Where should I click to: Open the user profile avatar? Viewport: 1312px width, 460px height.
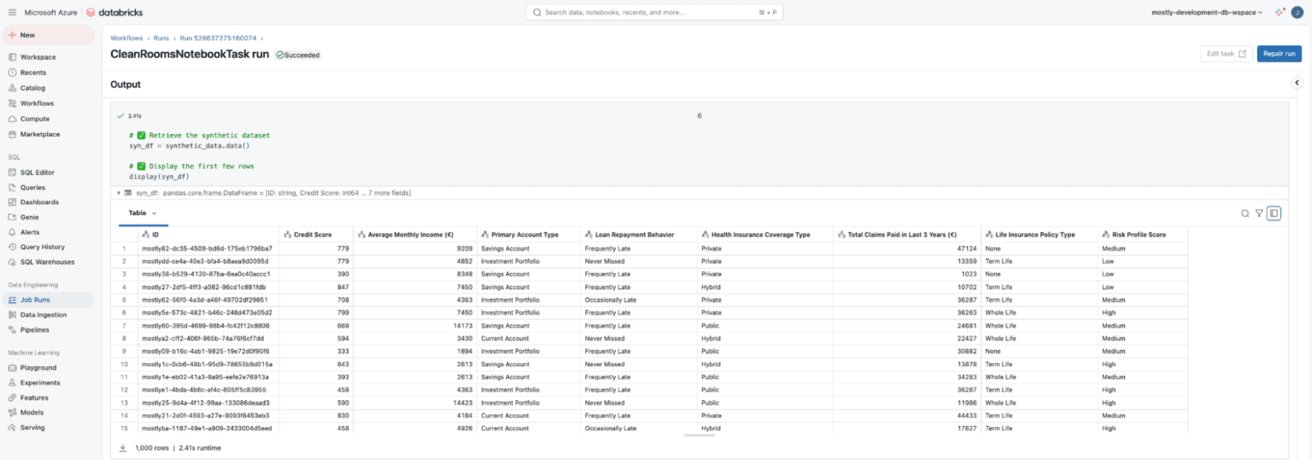[x=1296, y=13]
